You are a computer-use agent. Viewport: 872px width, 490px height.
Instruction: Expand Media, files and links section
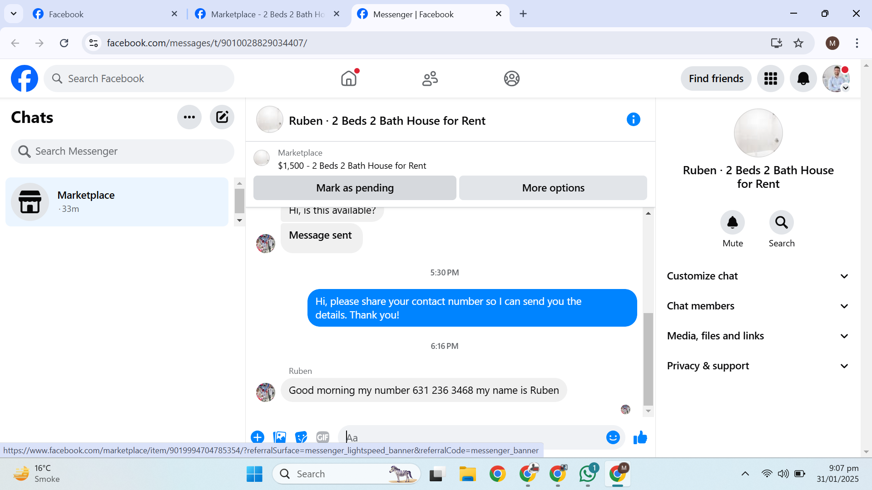(x=758, y=336)
